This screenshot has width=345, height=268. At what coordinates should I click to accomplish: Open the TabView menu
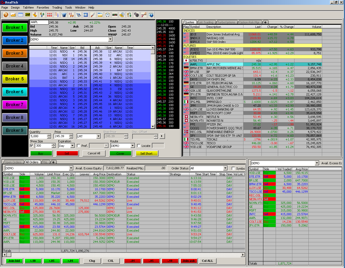28,8
